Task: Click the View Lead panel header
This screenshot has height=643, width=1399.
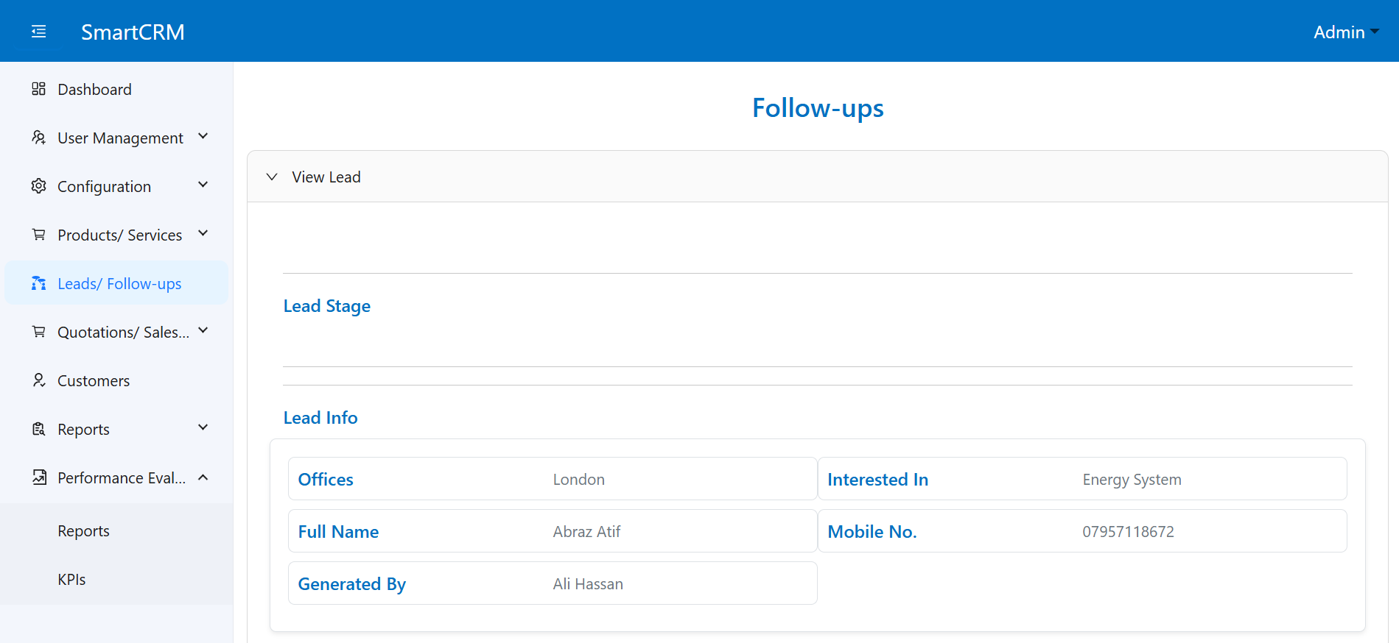Action: (817, 177)
